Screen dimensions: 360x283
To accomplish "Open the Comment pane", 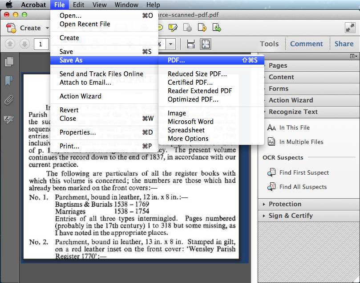I will [306, 44].
